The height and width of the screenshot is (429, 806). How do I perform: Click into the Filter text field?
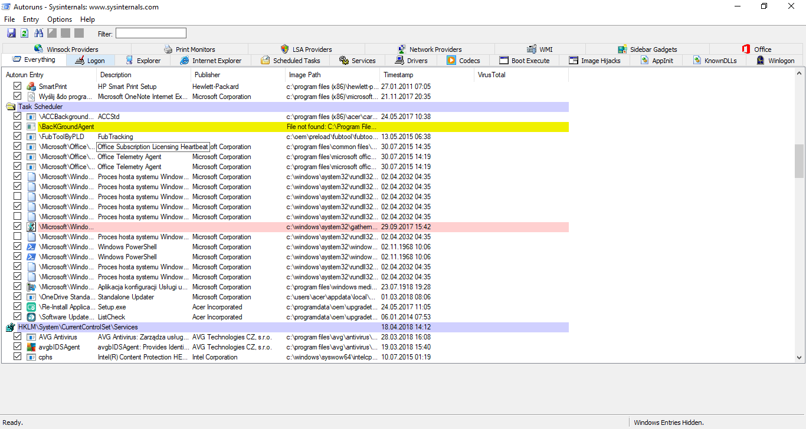[150, 33]
